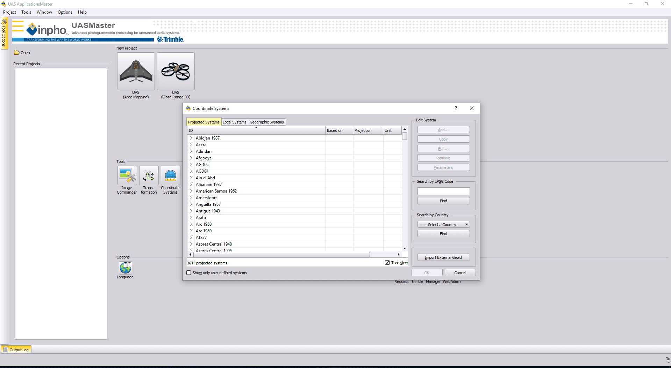Click the Open folder icon
671x368 pixels.
click(17, 53)
